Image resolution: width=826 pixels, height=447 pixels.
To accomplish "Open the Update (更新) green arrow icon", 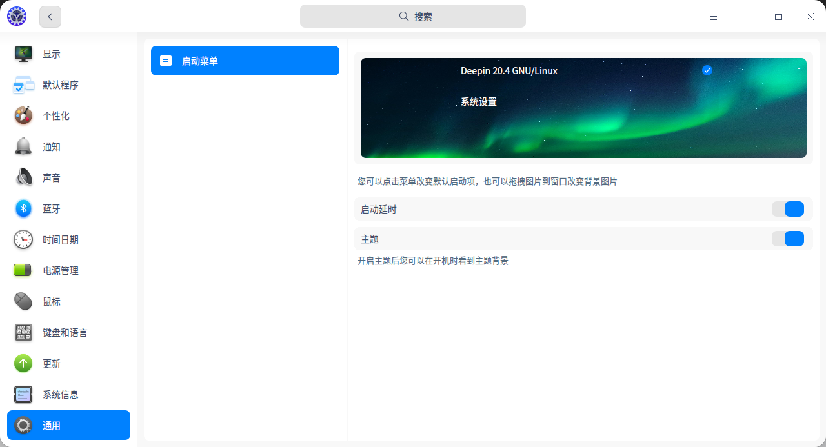I will [x=23, y=364].
